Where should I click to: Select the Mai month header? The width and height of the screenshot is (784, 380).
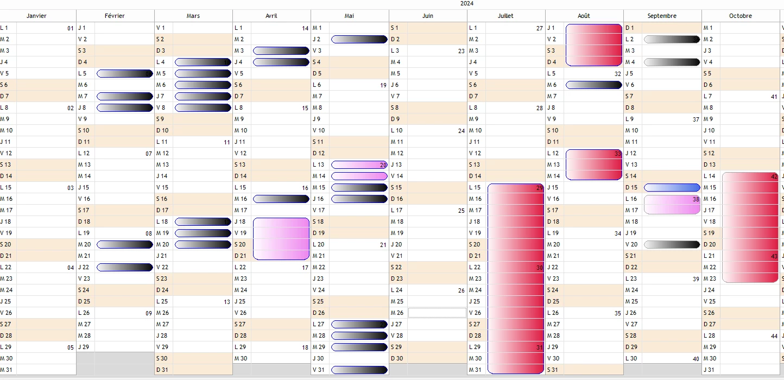[x=350, y=16]
